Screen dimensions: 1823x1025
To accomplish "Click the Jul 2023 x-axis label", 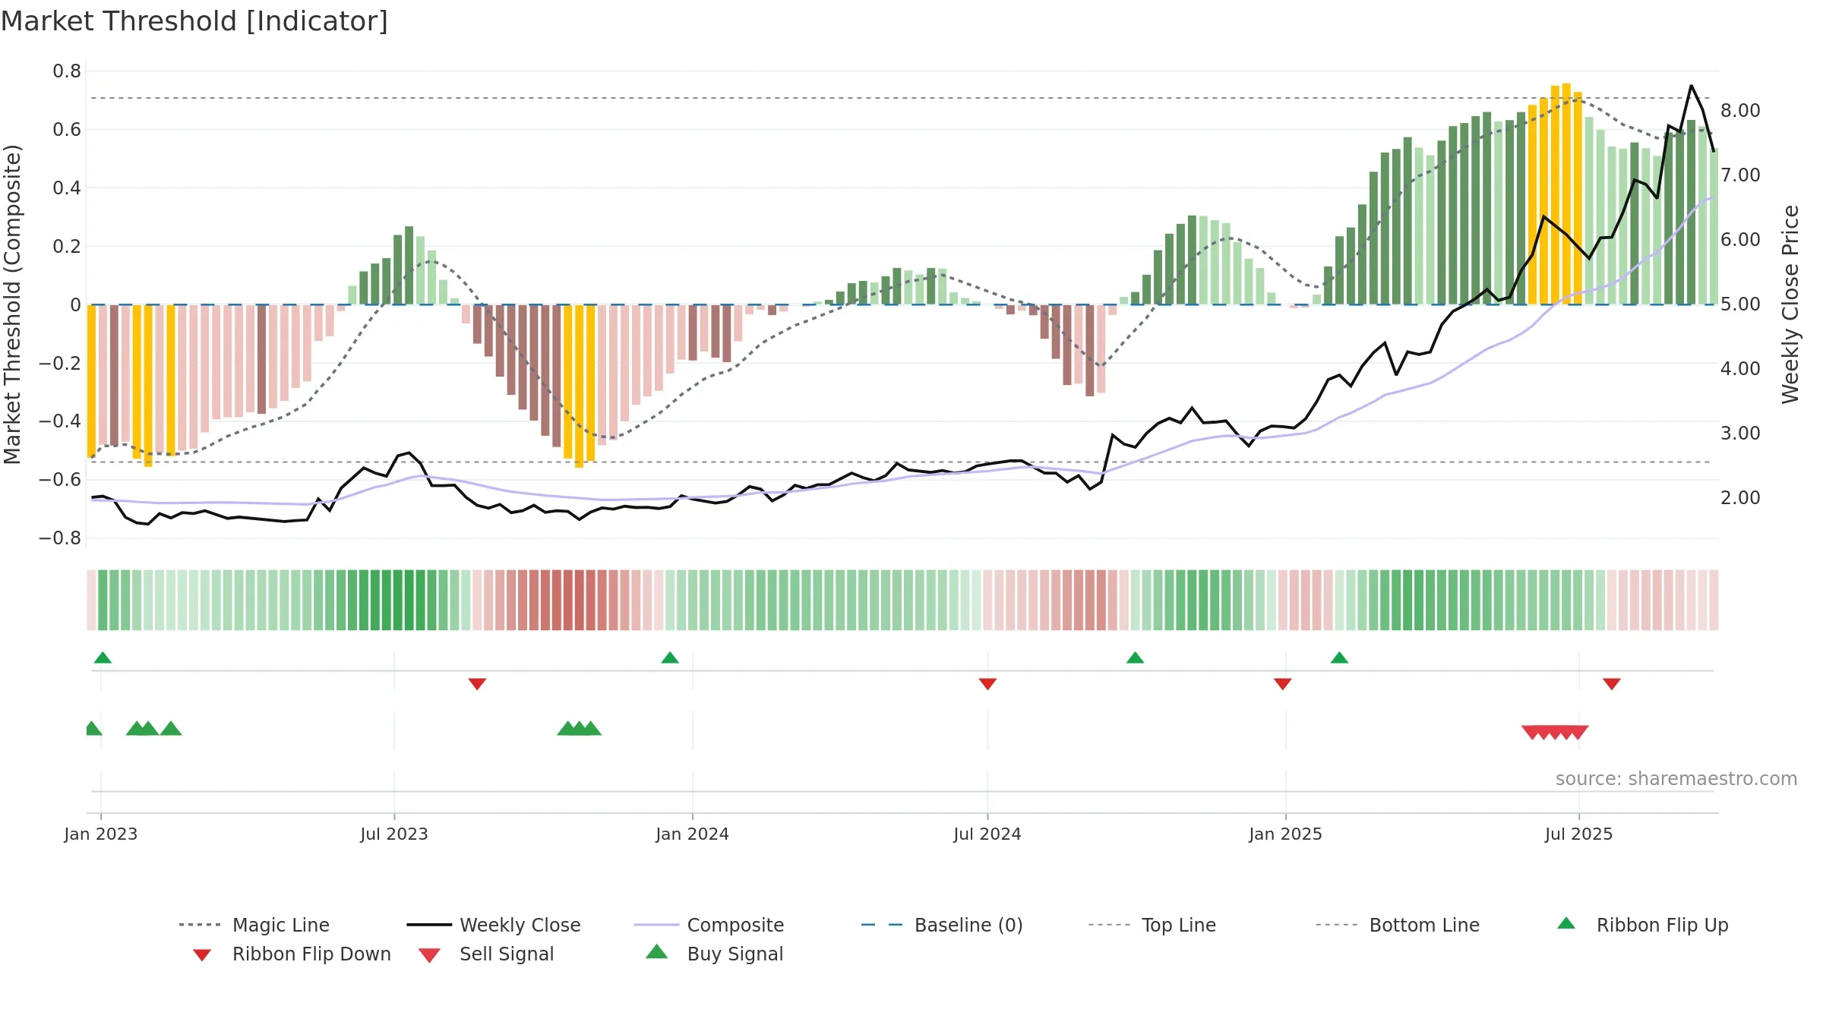I will pyautogui.click(x=394, y=834).
